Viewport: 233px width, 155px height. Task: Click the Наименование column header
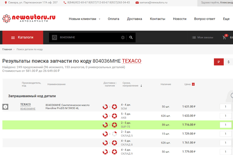(57, 84)
